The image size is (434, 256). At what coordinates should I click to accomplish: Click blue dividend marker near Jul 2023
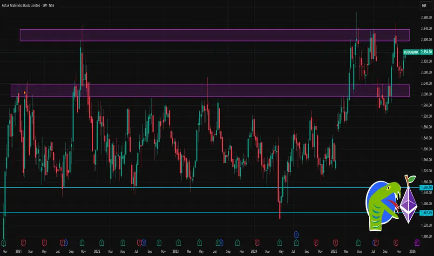point(221,243)
